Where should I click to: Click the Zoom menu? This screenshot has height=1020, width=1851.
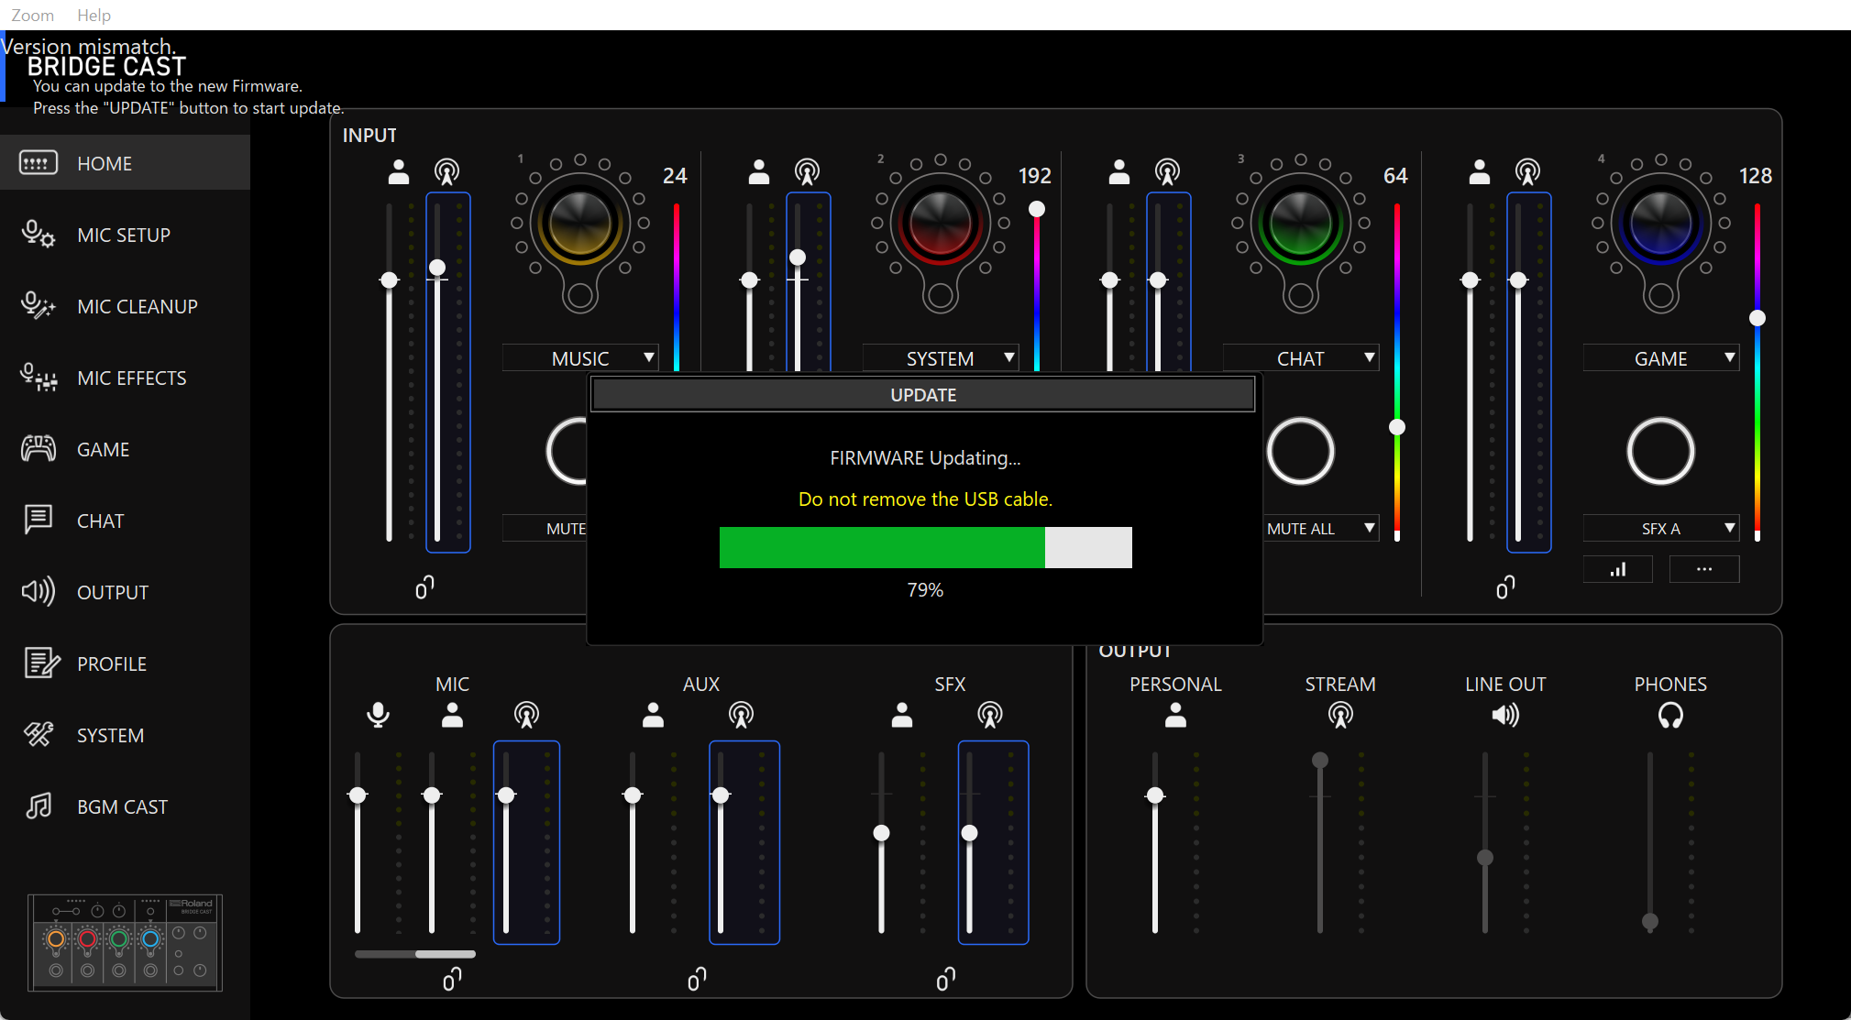32,15
